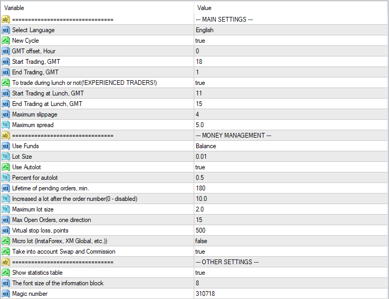
Task: Click the double-type icon next to Maximum spread
Action: coord(5,125)
